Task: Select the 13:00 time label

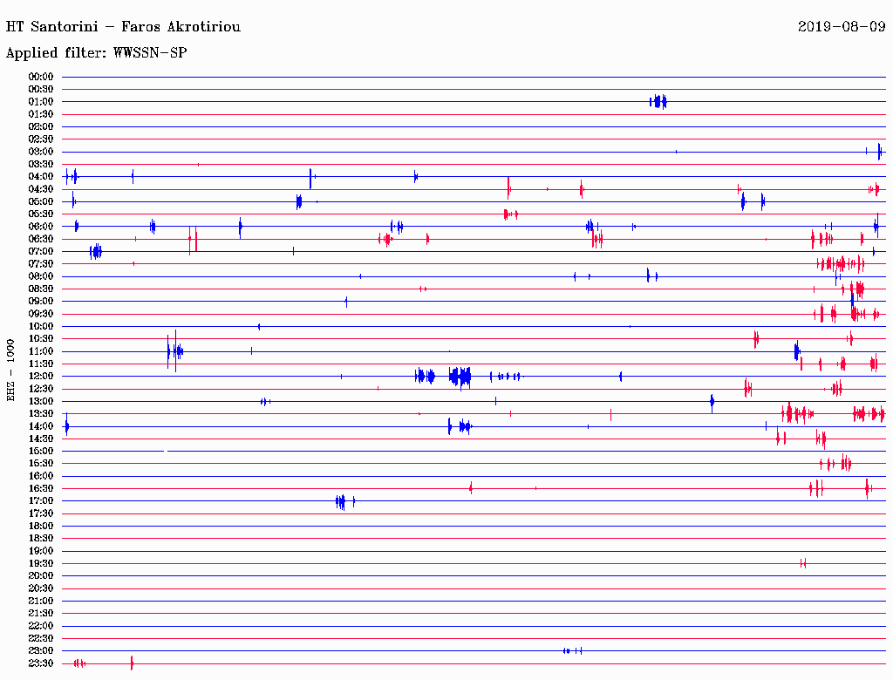Action: pos(41,402)
